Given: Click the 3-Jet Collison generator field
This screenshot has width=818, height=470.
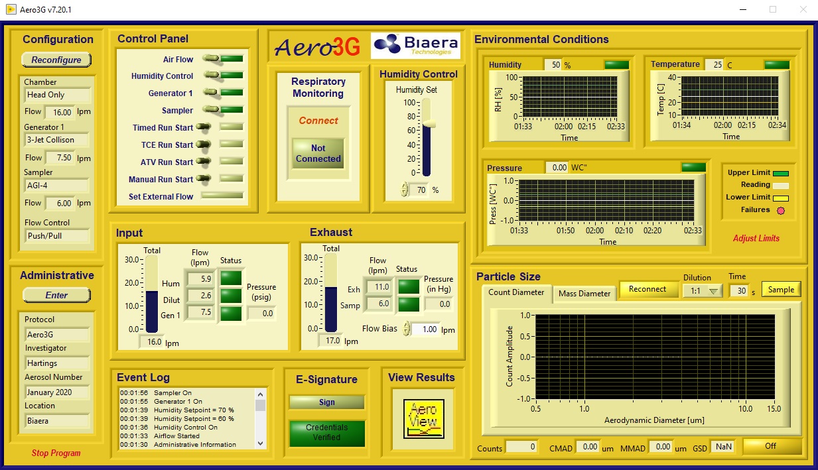Looking at the screenshot, I should click(x=56, y=140).
